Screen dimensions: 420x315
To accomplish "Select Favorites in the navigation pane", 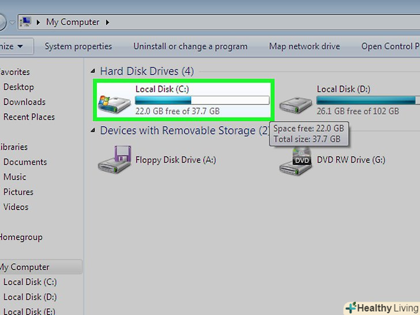I will [x=15, y=72].
